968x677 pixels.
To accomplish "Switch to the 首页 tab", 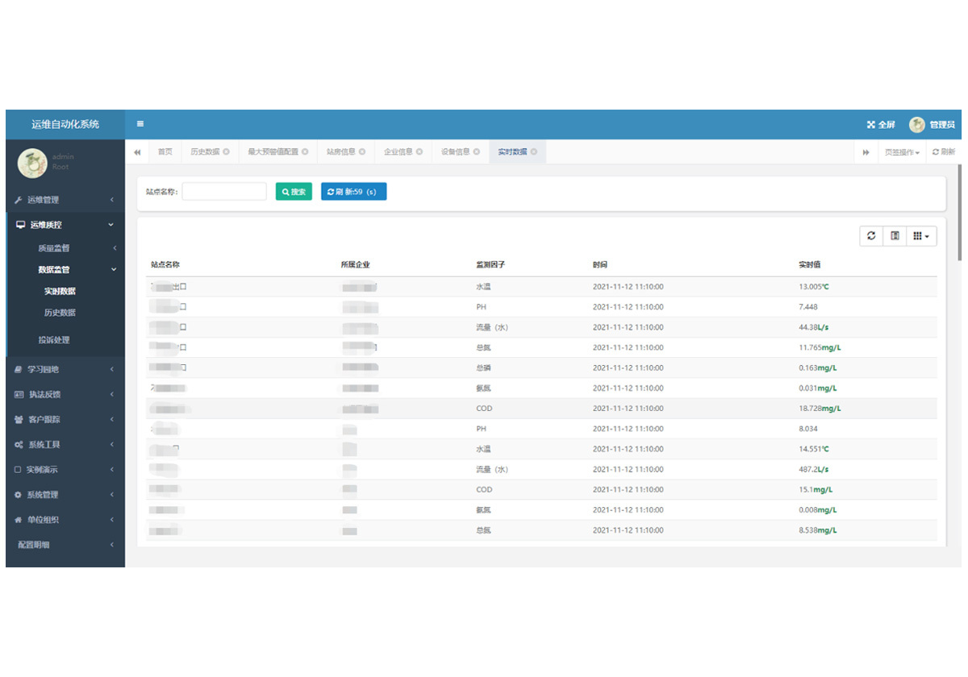I will [165, 152].
